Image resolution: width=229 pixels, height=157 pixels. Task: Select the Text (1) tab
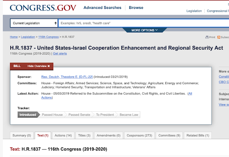tap(43, 136)
